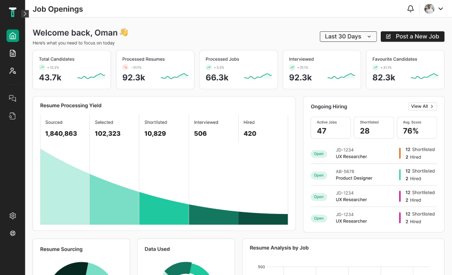Viewport: 452px width, 275px height.
Task: Click Hired value 420
Action: [x=250, y=133]
